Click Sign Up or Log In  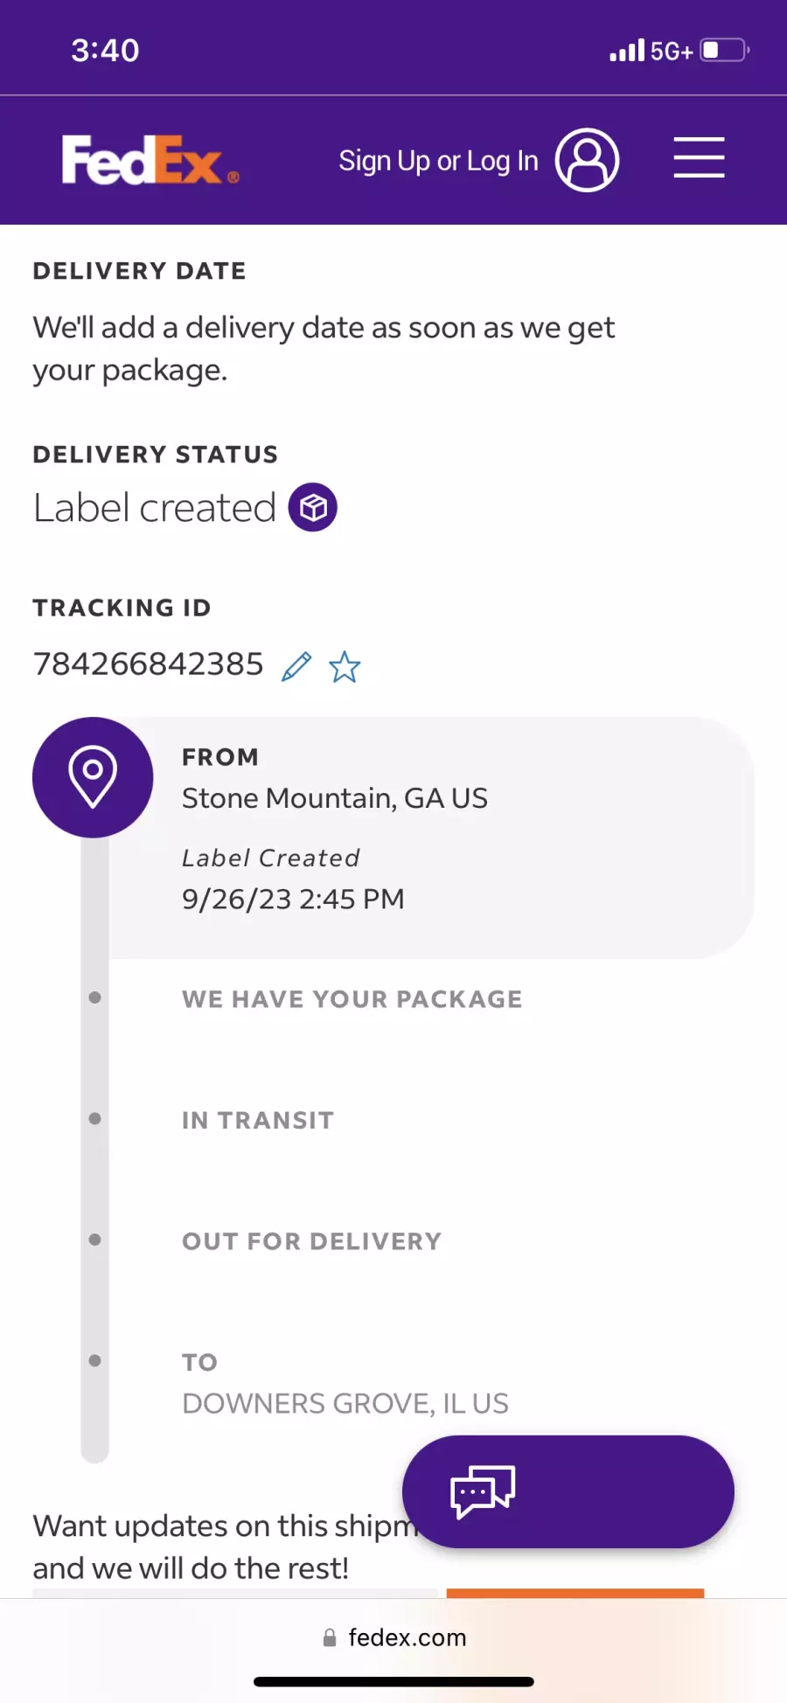[438, 161]
